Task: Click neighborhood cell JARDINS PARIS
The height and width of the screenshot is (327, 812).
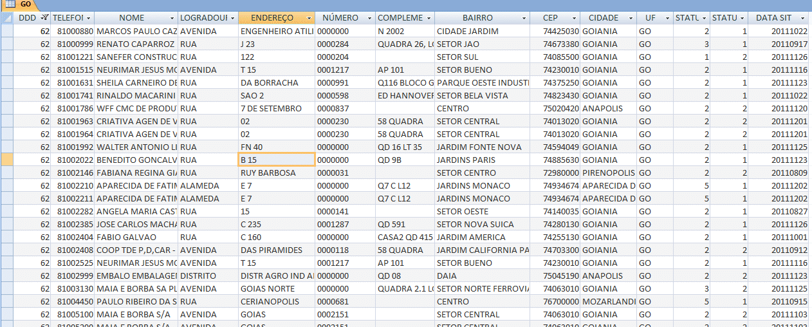Action: [483, 160]
